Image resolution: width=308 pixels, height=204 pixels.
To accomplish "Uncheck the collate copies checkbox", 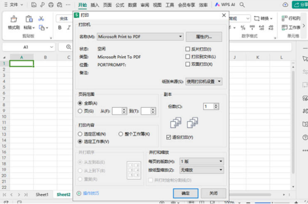I will pos(168,137).
